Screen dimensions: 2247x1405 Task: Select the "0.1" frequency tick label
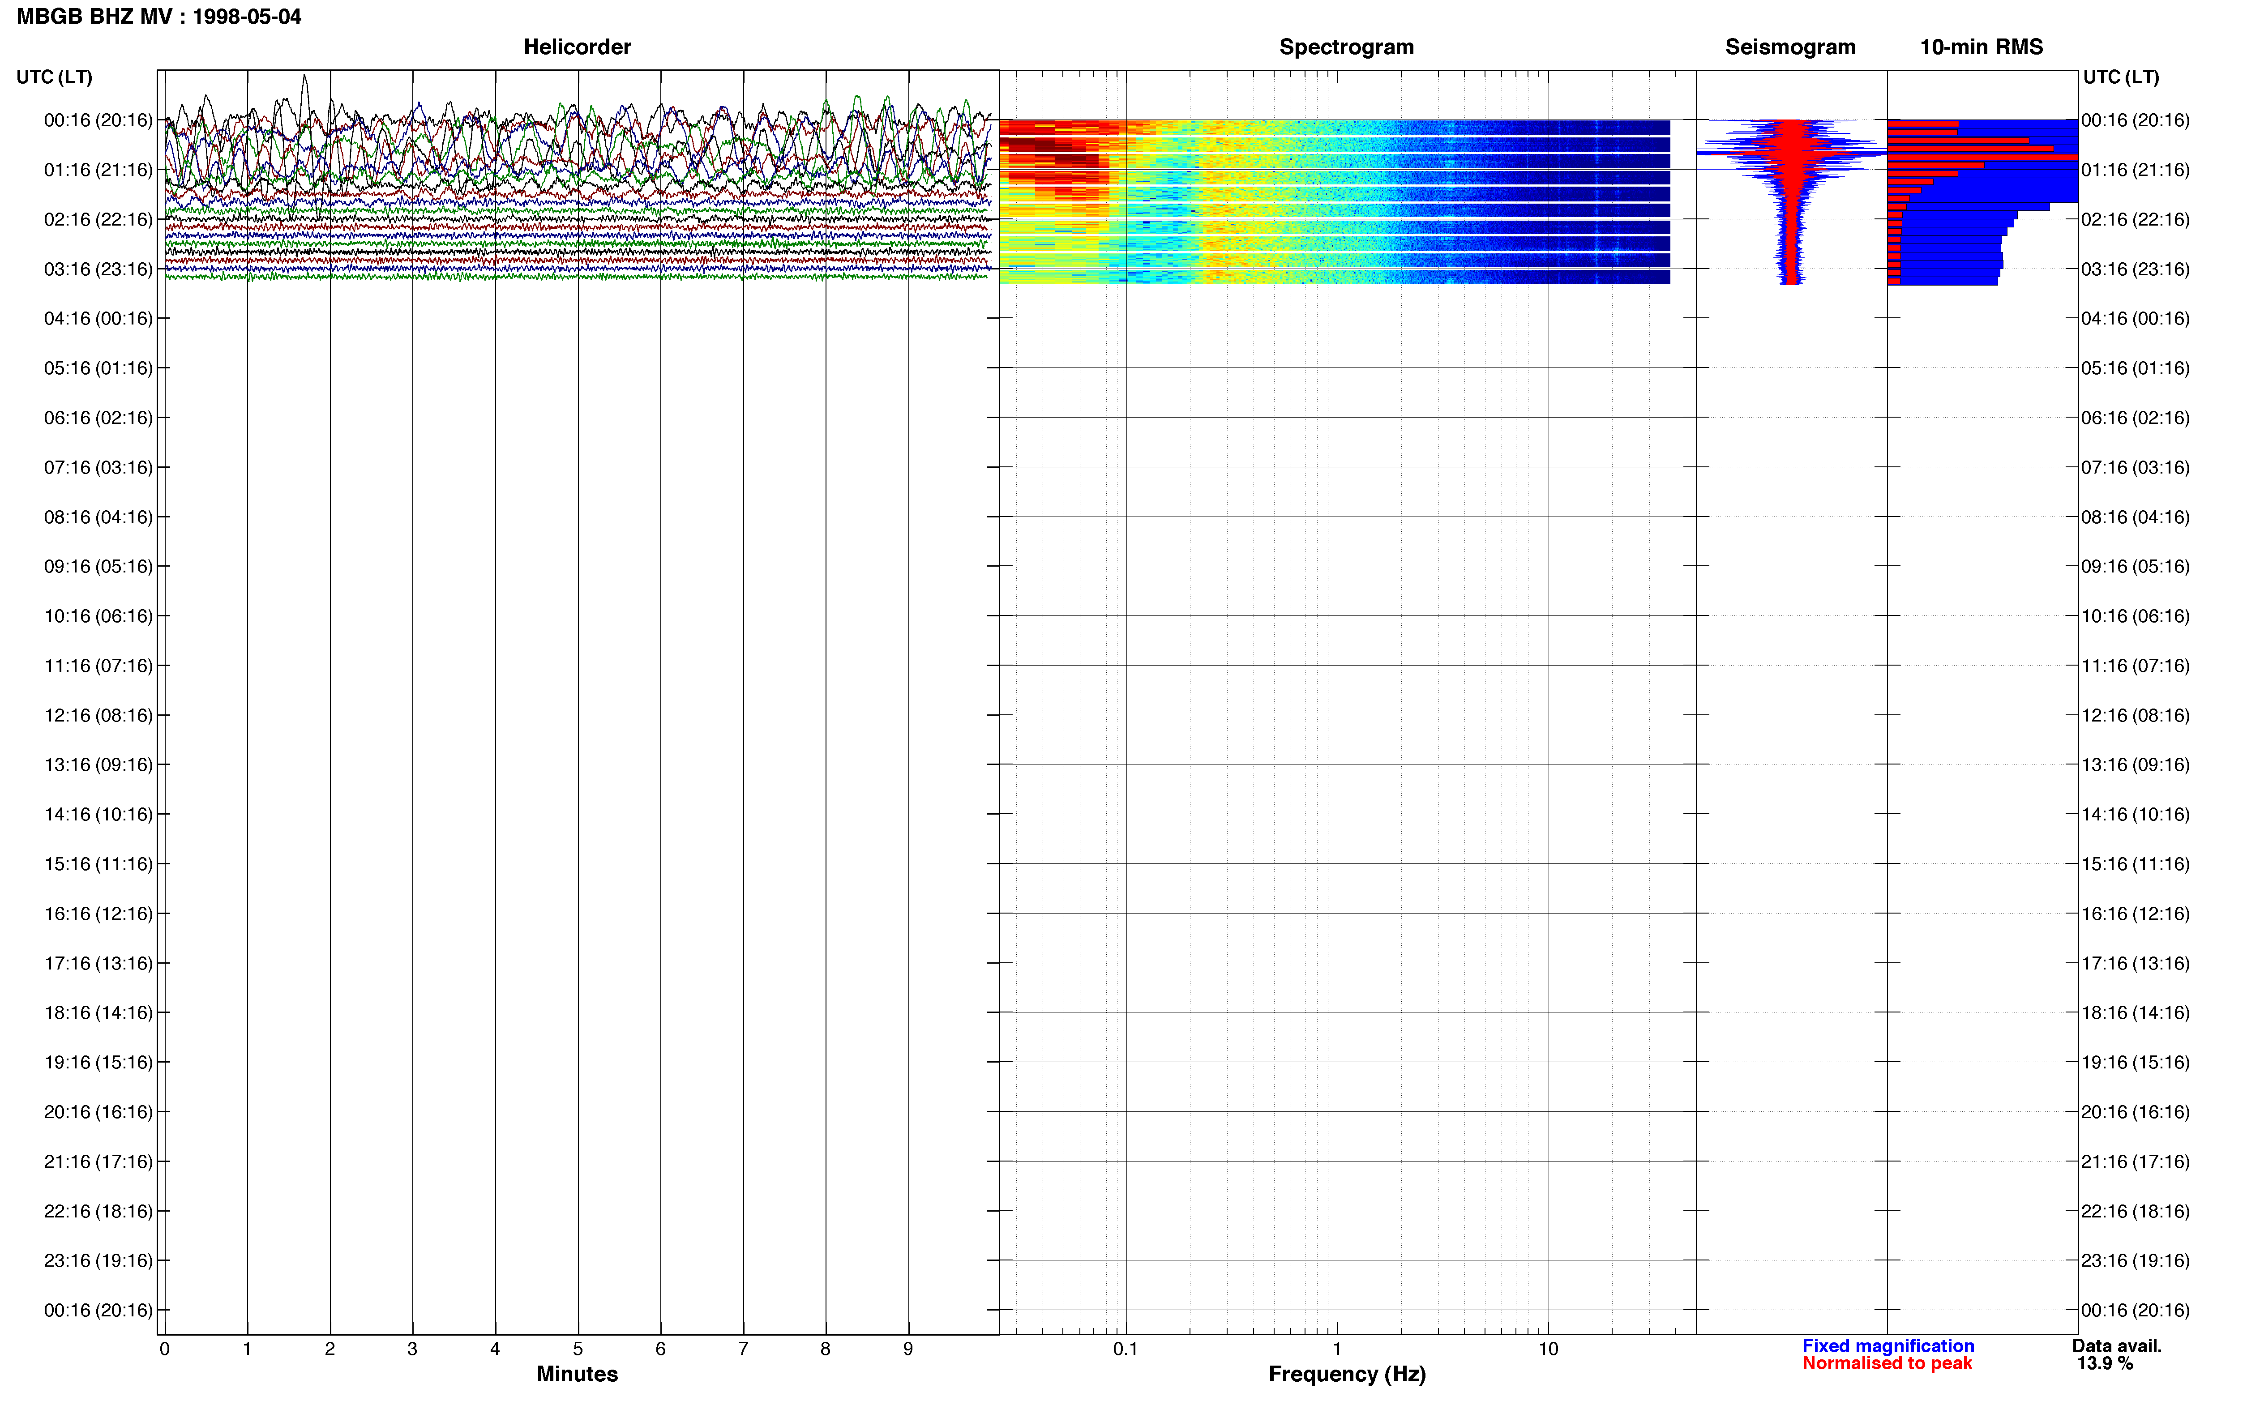(1126, 1349)
